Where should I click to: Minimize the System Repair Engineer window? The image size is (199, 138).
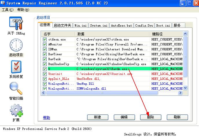[182, 3]
